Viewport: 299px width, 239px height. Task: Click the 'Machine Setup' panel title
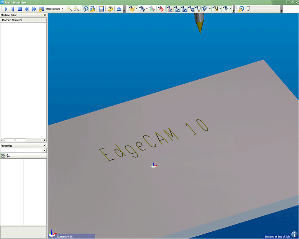tap(9, 15)
